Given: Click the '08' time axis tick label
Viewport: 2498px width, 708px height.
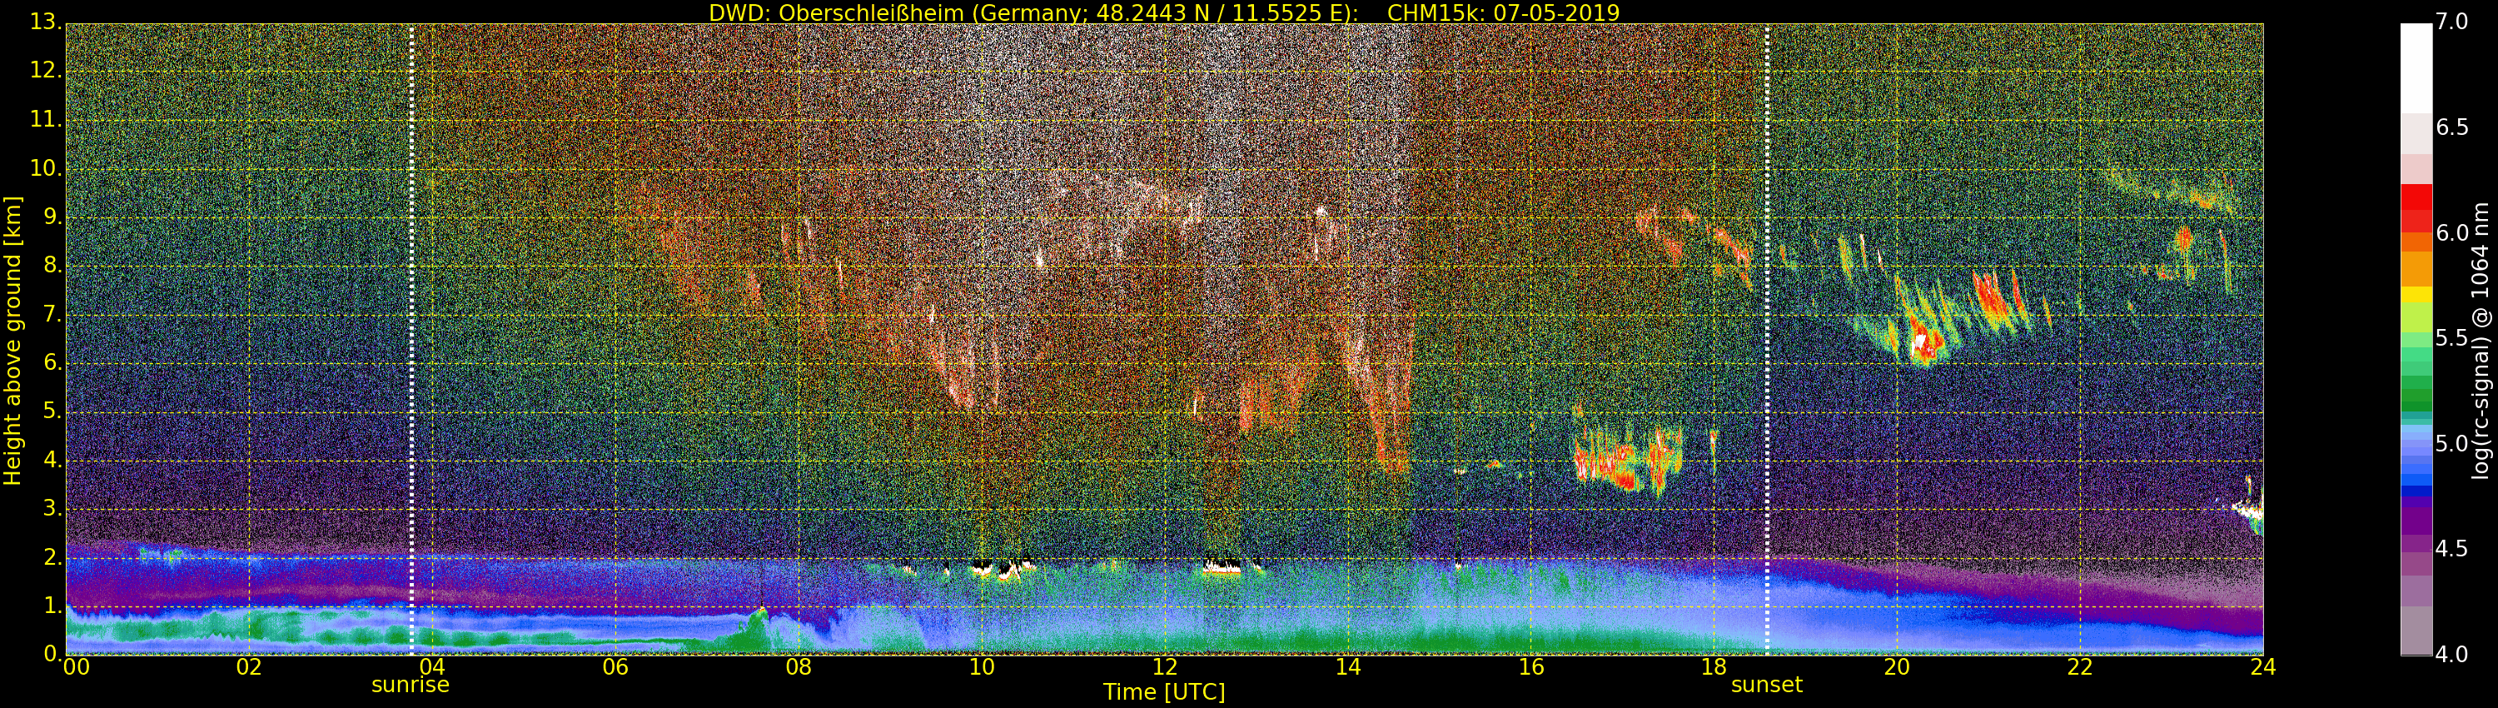Looking at the screenshot, I should (798, 667).
